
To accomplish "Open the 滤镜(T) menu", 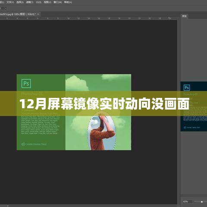I will (30, 2).
